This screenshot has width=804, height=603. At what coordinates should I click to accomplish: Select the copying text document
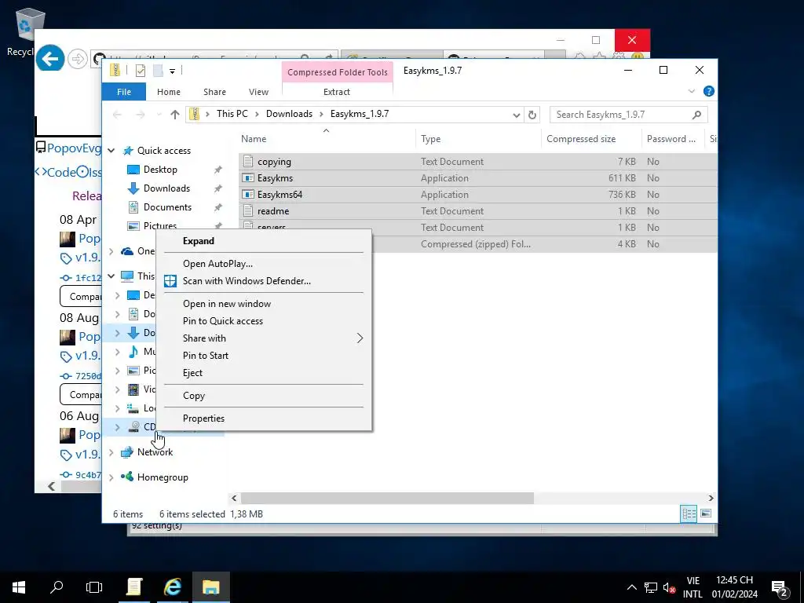pyautogui.click(x=274, y=162)
